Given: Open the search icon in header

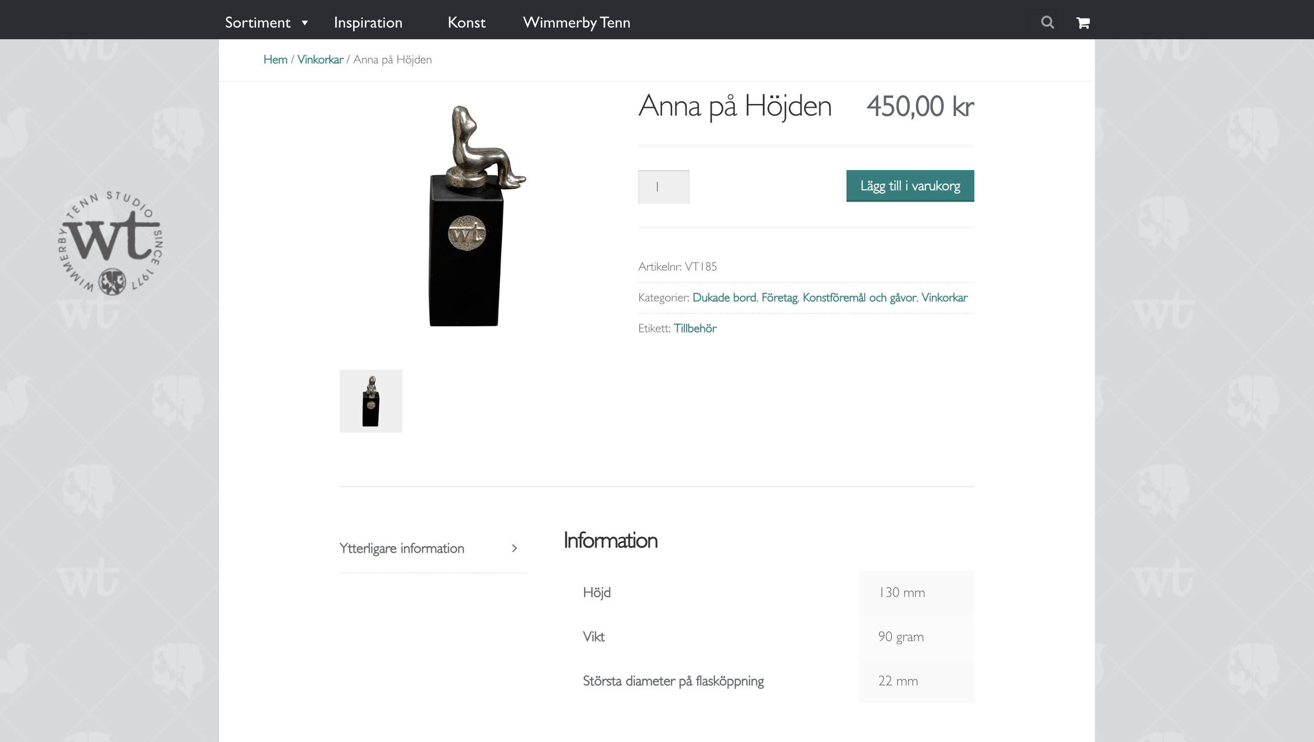Looking at the screenshot, I should click(x=1047, y=22).
